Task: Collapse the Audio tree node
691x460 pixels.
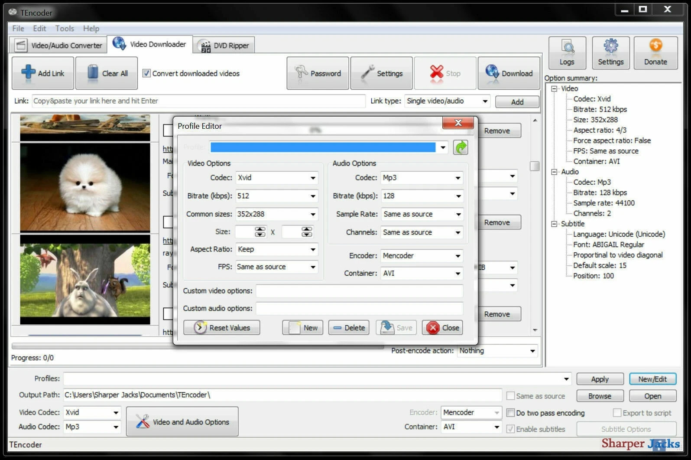Action: pyautogui.click(x=554, y=172)
